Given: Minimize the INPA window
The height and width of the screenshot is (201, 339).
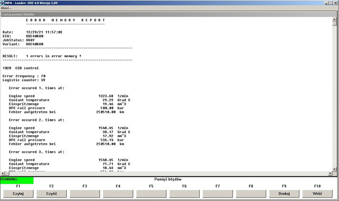Looking at the screenshot, I should [x=326, y=3].
